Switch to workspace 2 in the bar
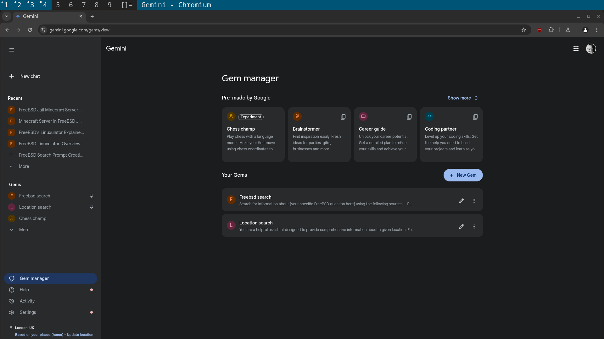 (x=19, y=5)
